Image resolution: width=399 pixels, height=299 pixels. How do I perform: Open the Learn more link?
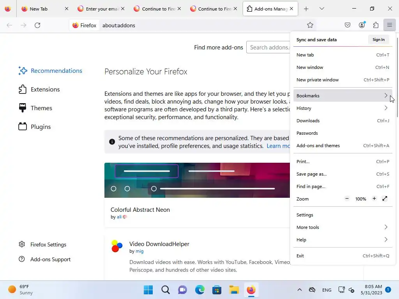pos(278,146)
